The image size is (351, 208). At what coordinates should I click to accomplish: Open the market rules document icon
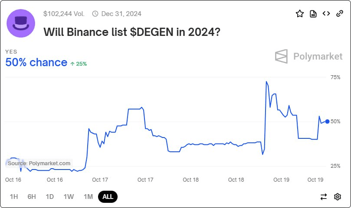point(313,14)
